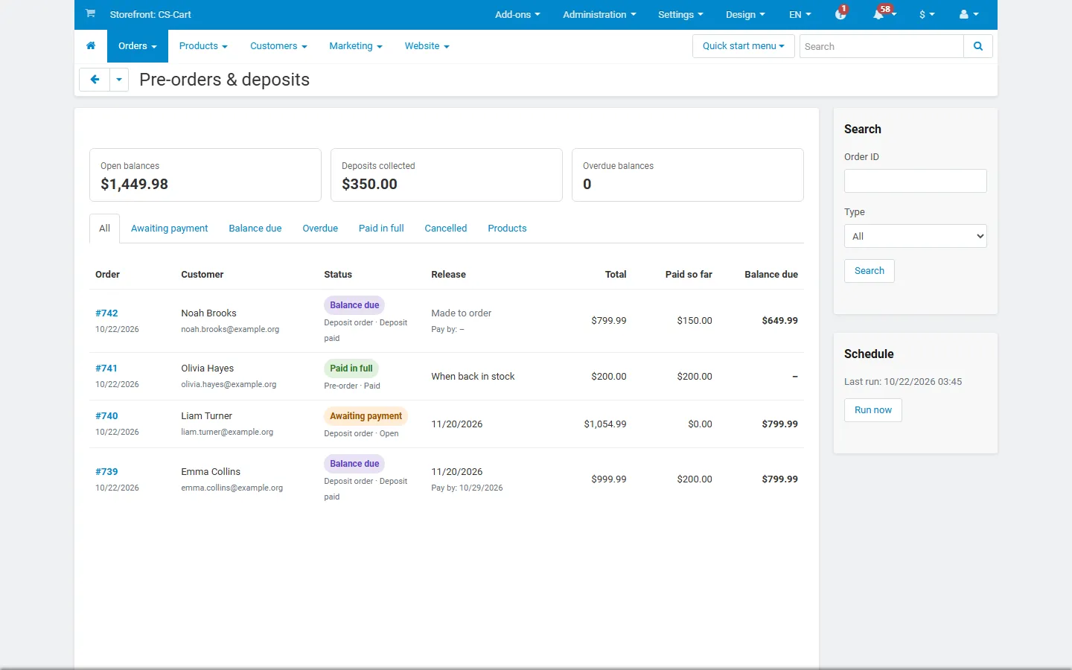Screen dimensions: 1072x670
Task: Open the dropdown beside back arrow
Action: 119,80
